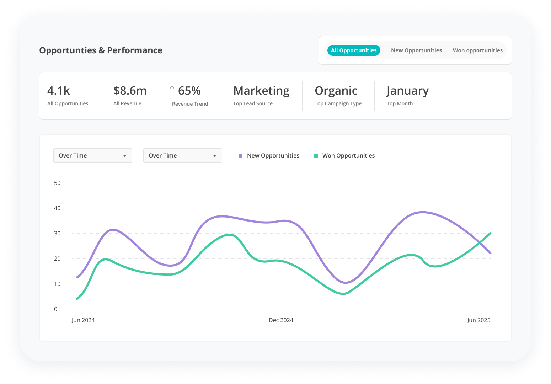Open the second Over Time dropdown
The image size is (551, 384).
pos(182,156)
